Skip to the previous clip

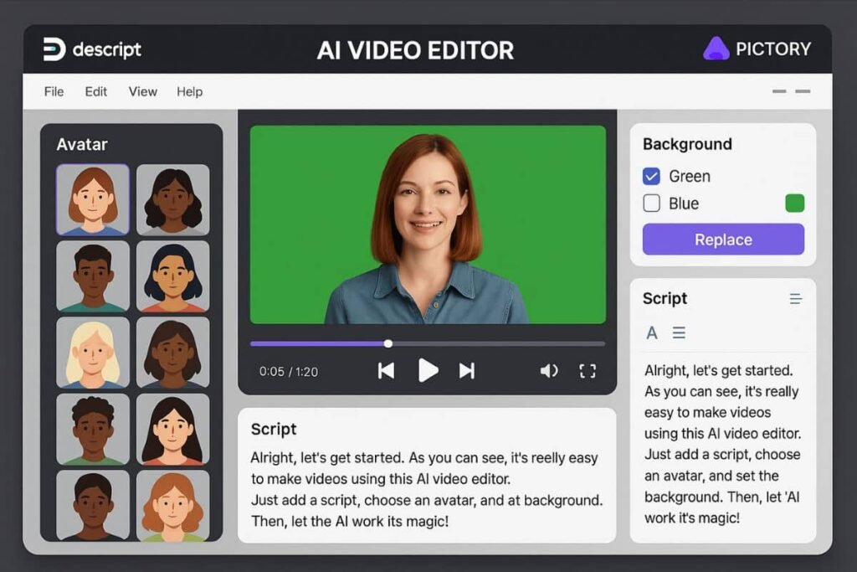(386, 371)
